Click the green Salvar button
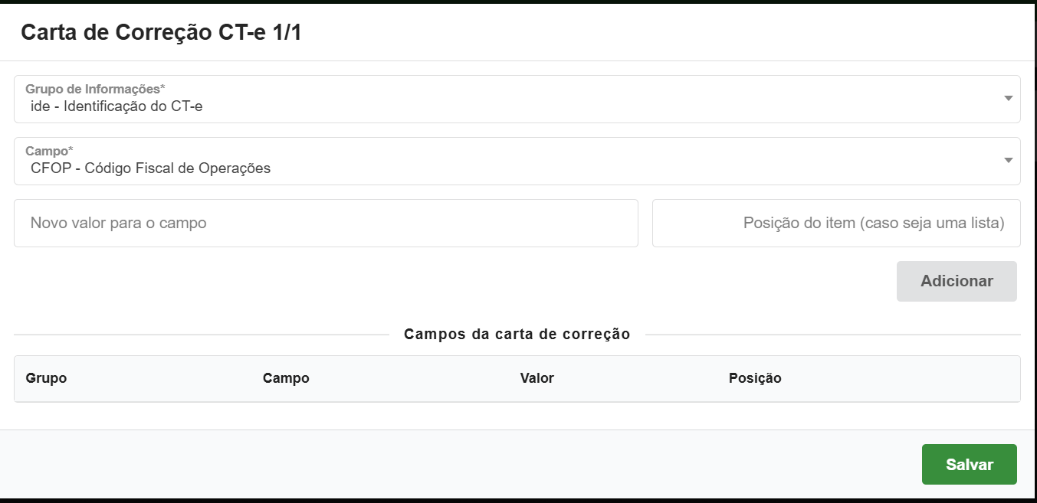 [969, 465]
